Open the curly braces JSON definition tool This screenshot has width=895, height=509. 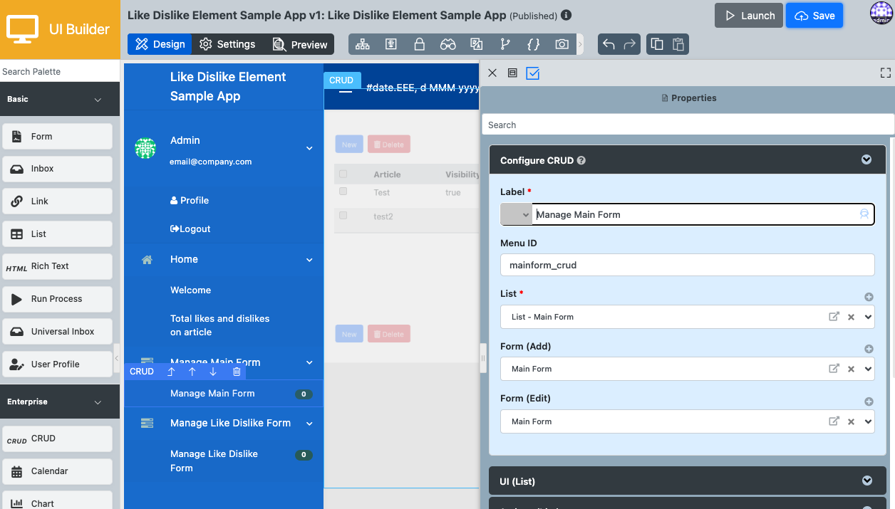(533, 44)
